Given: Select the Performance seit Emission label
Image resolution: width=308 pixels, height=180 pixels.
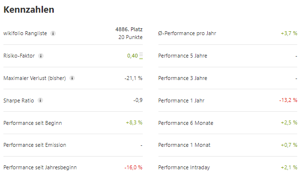Looking at the screenshot, I should coord(35,145).
